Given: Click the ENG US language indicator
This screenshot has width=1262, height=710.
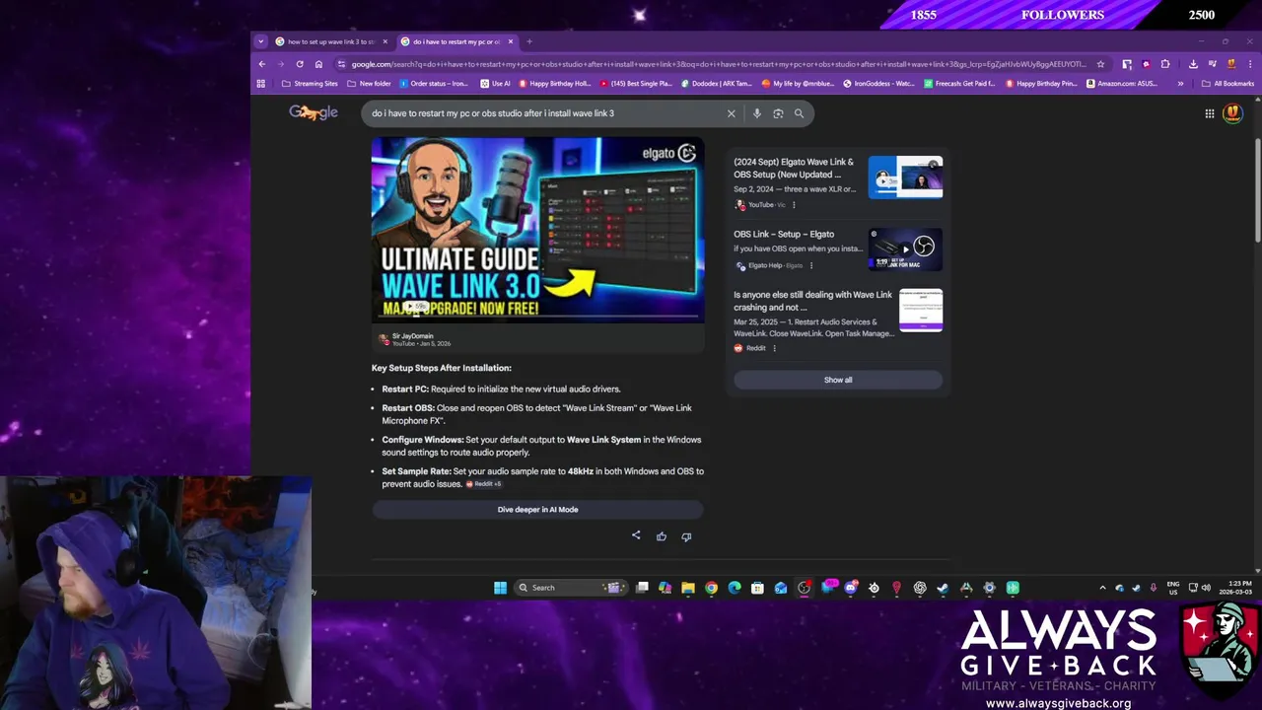Looking at the screenshot, I should point(1173,588).
